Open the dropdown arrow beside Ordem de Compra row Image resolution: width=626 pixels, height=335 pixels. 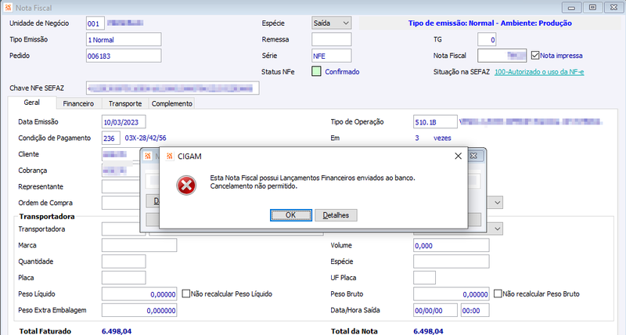click(x=497, y=203)
